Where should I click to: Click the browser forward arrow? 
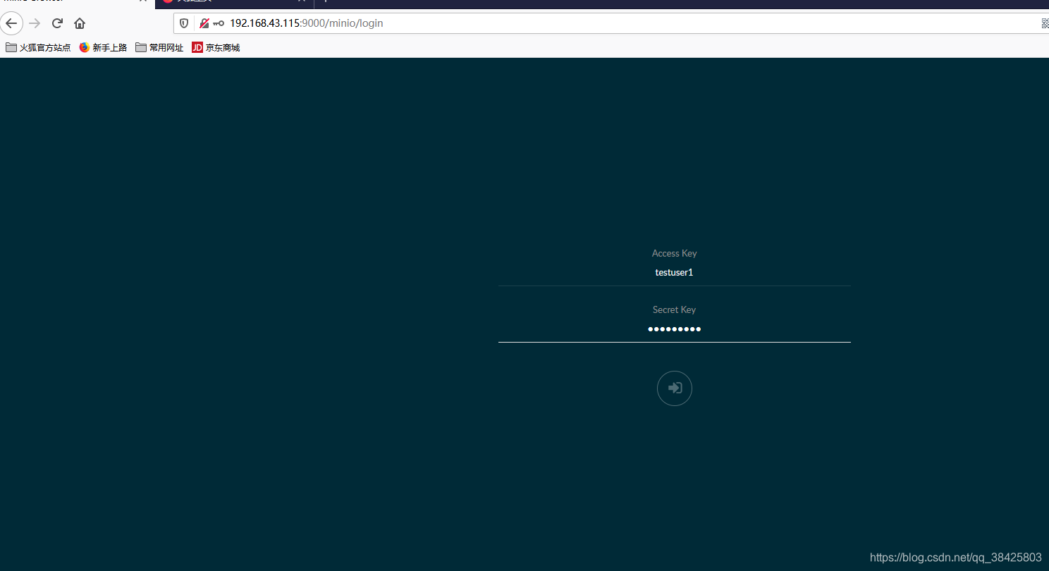tap(35, 23)
